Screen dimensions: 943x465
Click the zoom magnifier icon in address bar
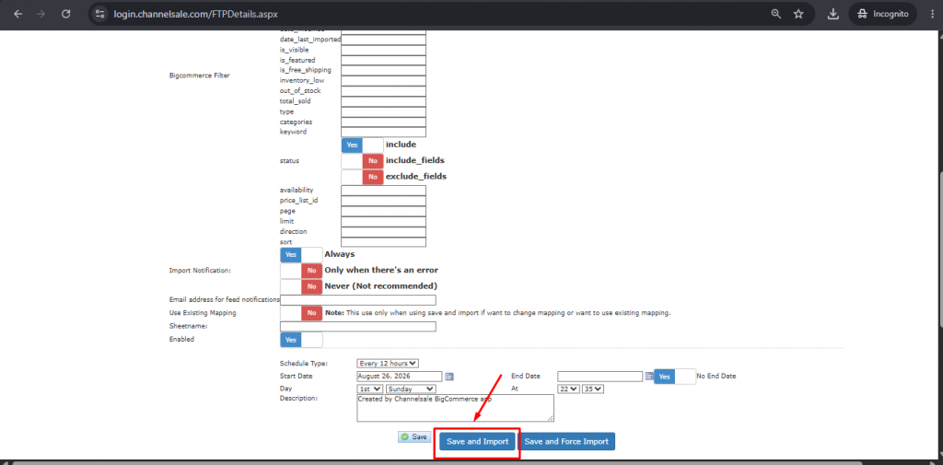776,13
